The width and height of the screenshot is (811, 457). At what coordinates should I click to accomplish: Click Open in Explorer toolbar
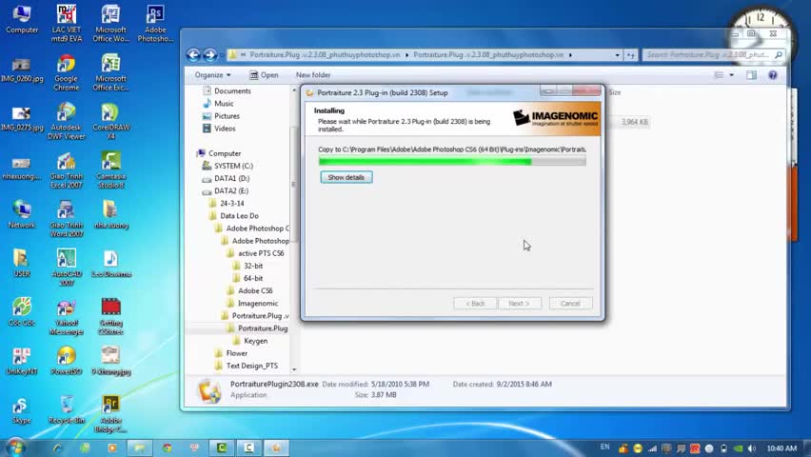tap(264, 75)
